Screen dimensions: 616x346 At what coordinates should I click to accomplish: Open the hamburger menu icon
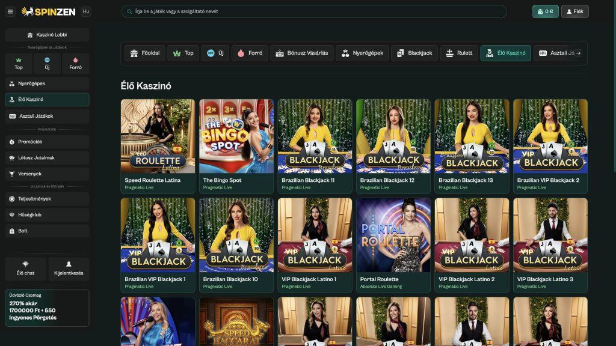[10, 11]
